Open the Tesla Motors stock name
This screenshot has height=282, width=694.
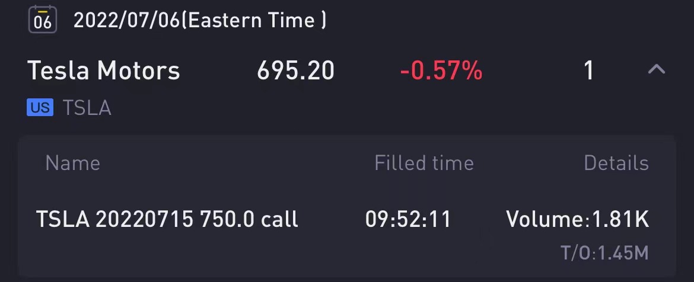click(x=104, y=70)
